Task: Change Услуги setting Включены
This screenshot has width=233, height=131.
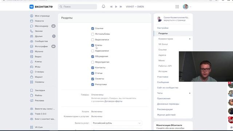Action: [x=97, y=112]
